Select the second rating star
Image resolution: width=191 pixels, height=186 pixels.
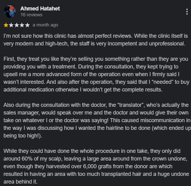(11, 25)
